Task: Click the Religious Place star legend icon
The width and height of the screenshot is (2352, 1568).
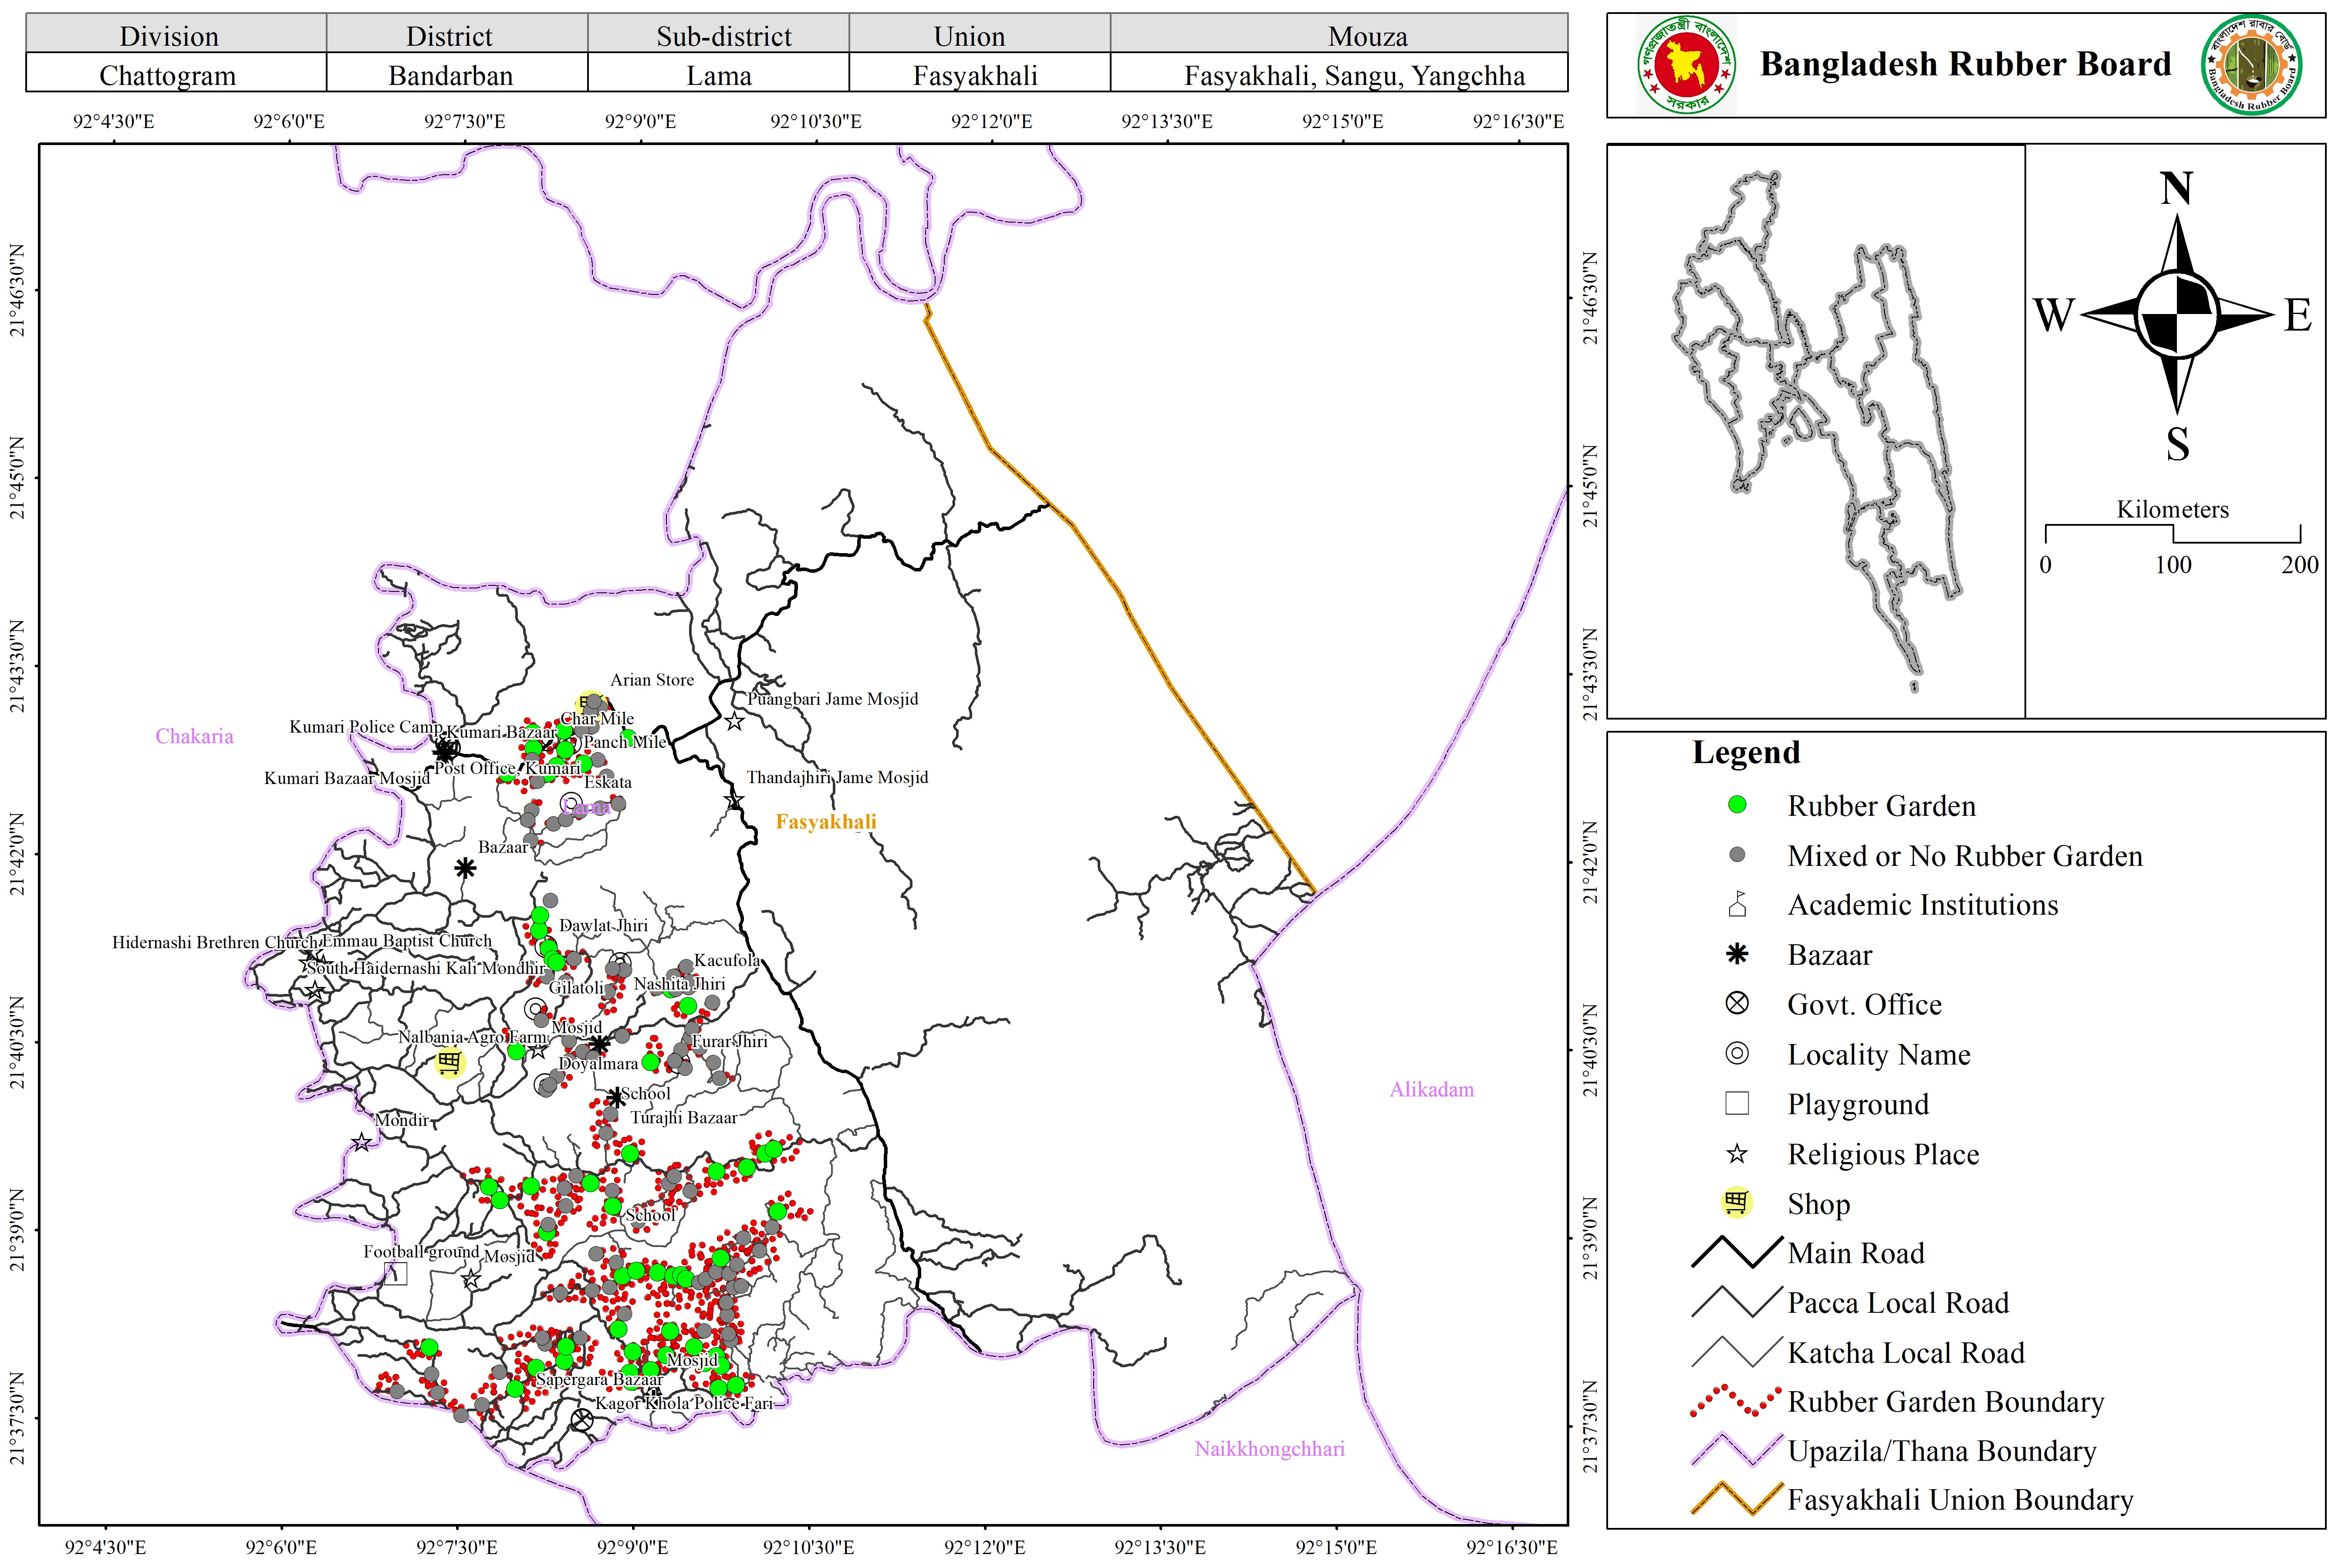Action: tap(1737, 1154)
